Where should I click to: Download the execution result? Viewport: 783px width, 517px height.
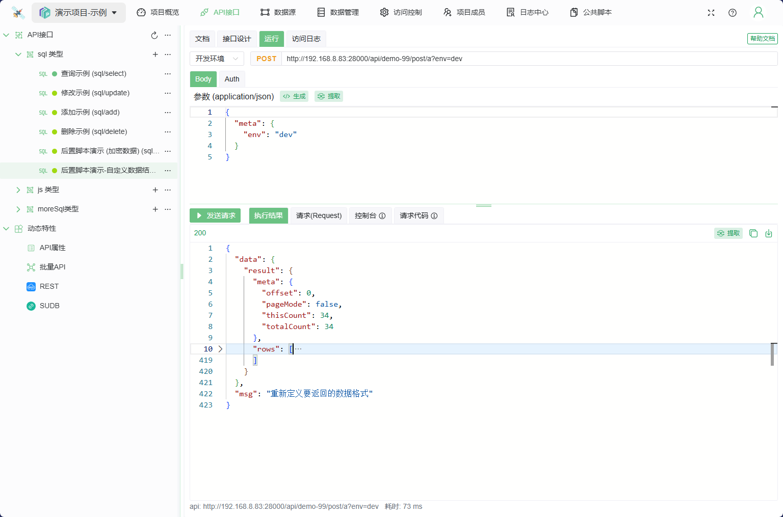pyautogui.click(x=769, y=233)
